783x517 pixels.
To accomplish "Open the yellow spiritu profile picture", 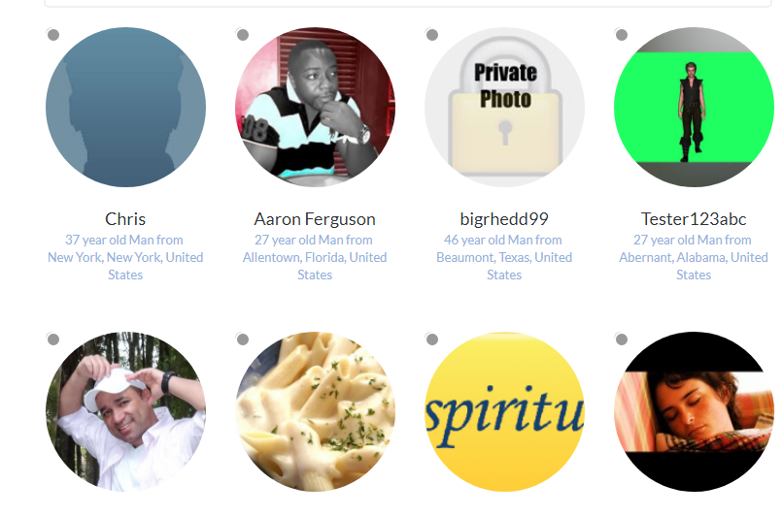I will (504, 412).
